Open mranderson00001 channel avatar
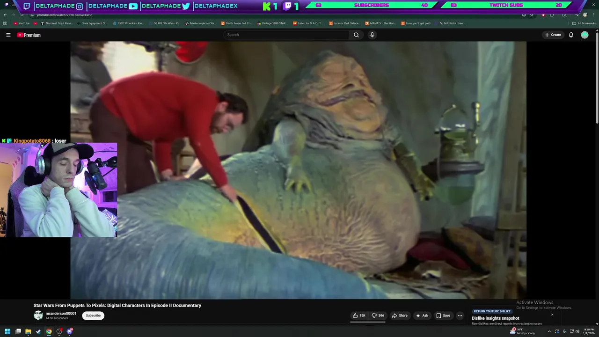 [38, 315]
